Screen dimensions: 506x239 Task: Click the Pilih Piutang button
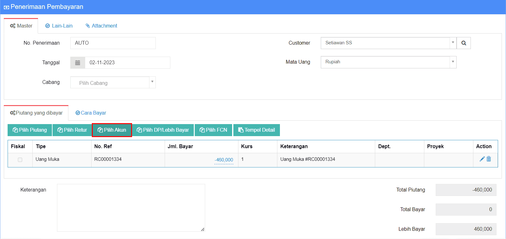click(30, 130)
